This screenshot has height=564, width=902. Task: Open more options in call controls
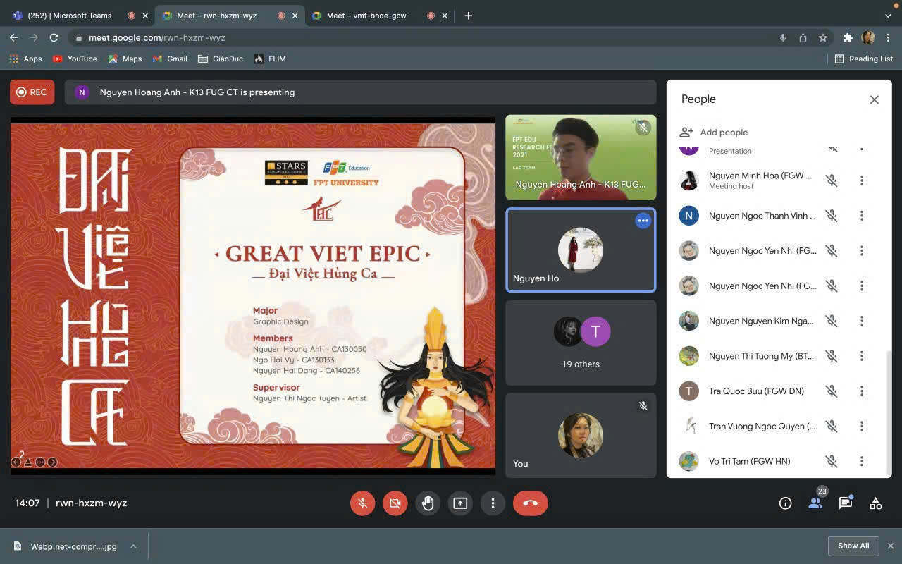(493, 503)
